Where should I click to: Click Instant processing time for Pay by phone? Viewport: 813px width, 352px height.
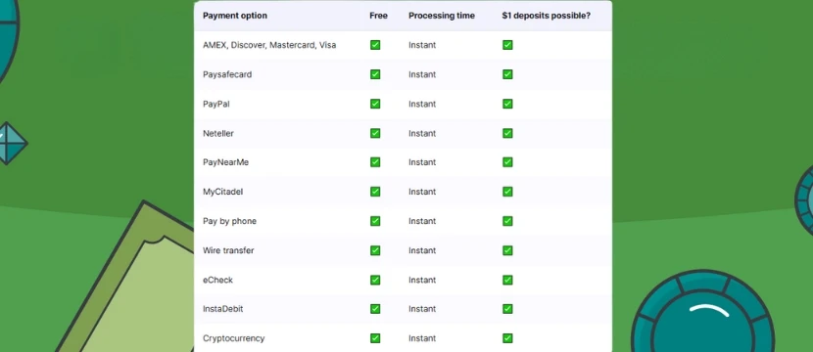point(422,221)
